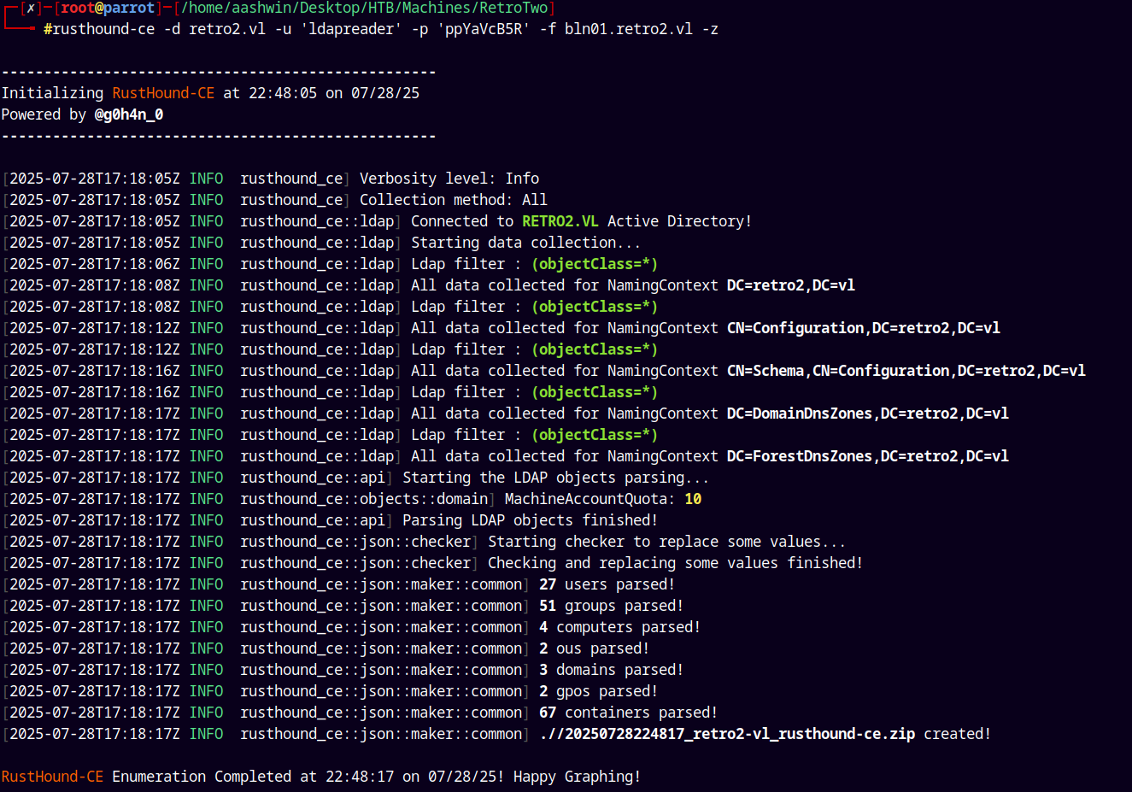Image resolution: width=1132 pixels, height=792 pixels.
Task: Click the '4 computers parsed!' line
Action: click(x=620, y=627)
